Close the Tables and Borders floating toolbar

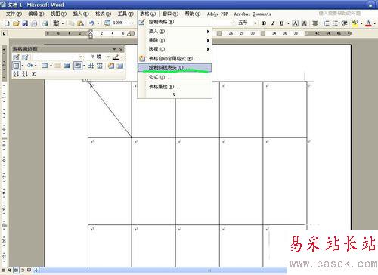[121, 49]
